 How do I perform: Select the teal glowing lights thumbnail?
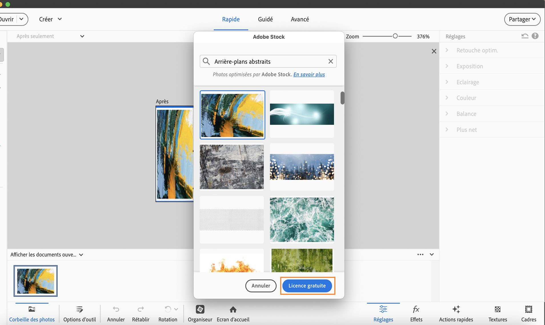point(302,114)
